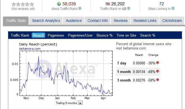The image size is (185, 109).
Task: Click the bellamora.com link above the chart
Action: coord(30,49)
